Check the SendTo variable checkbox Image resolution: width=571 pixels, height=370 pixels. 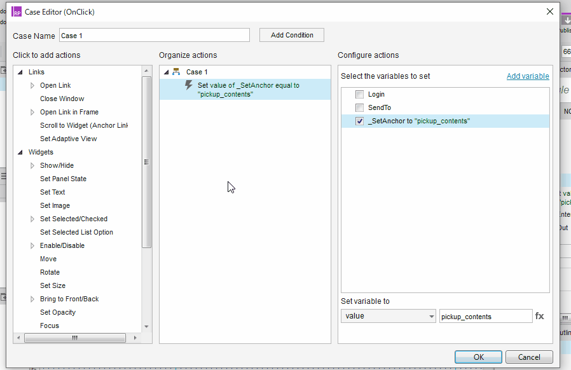pos(360,108)
